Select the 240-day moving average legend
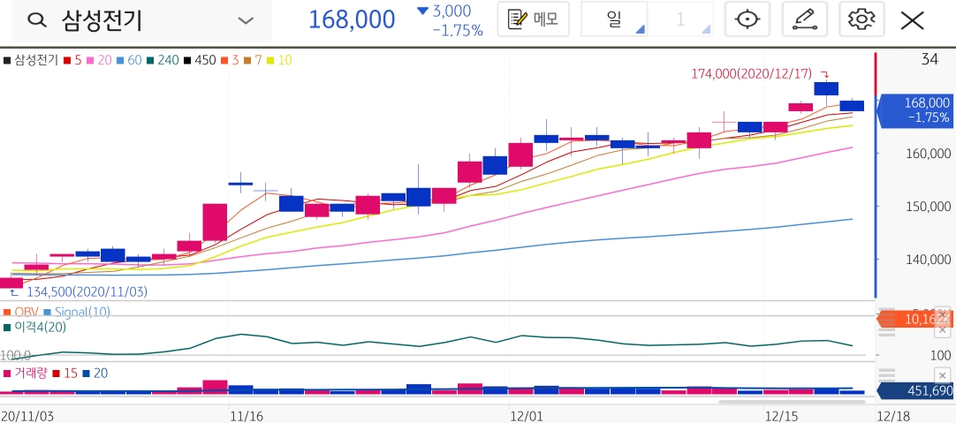Viewport: 956px width, 423px height. (x=163, y=60)
